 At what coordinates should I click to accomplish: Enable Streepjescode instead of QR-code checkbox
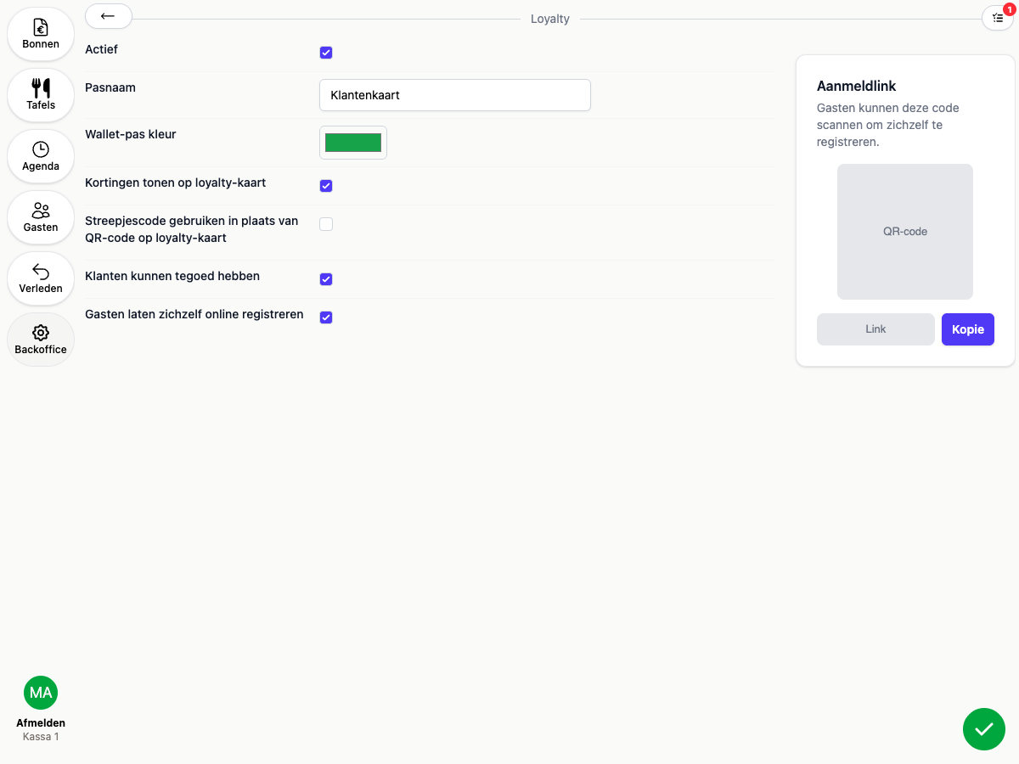pos(326,224)
